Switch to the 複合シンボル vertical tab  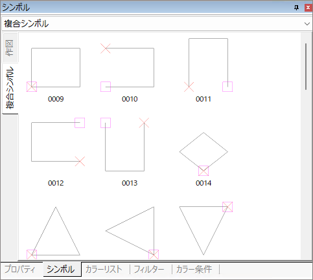pyautogui.click(x=10, y=88)
